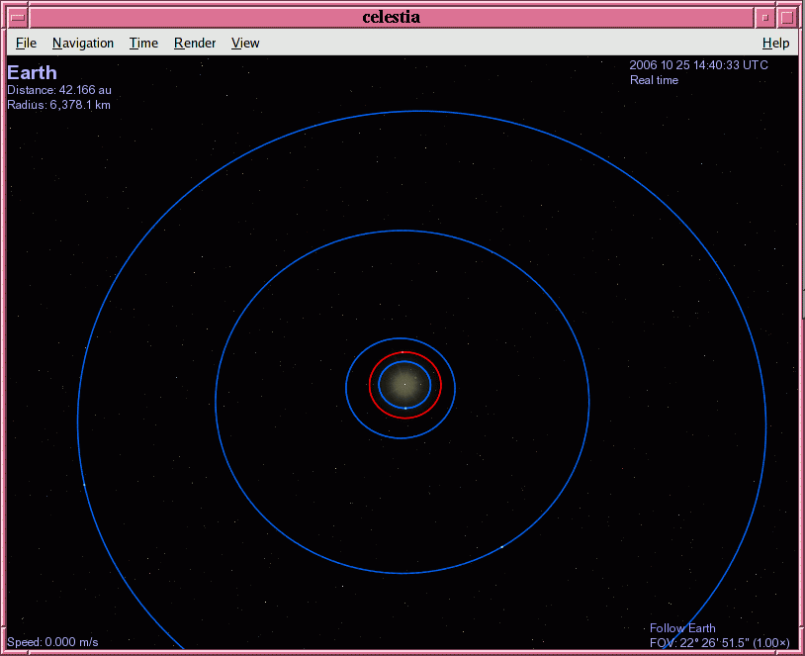The width and height of the screenshot is (805, 656).
Task: Click the minimize button in title bar
Action: (765, 17)
